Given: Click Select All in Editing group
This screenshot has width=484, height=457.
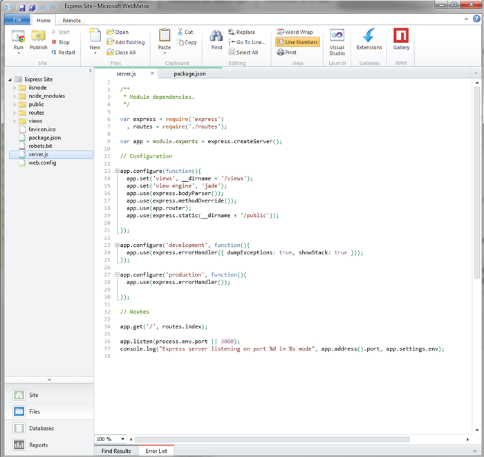Looking at the screenshot, I should (x=243, y=52).
